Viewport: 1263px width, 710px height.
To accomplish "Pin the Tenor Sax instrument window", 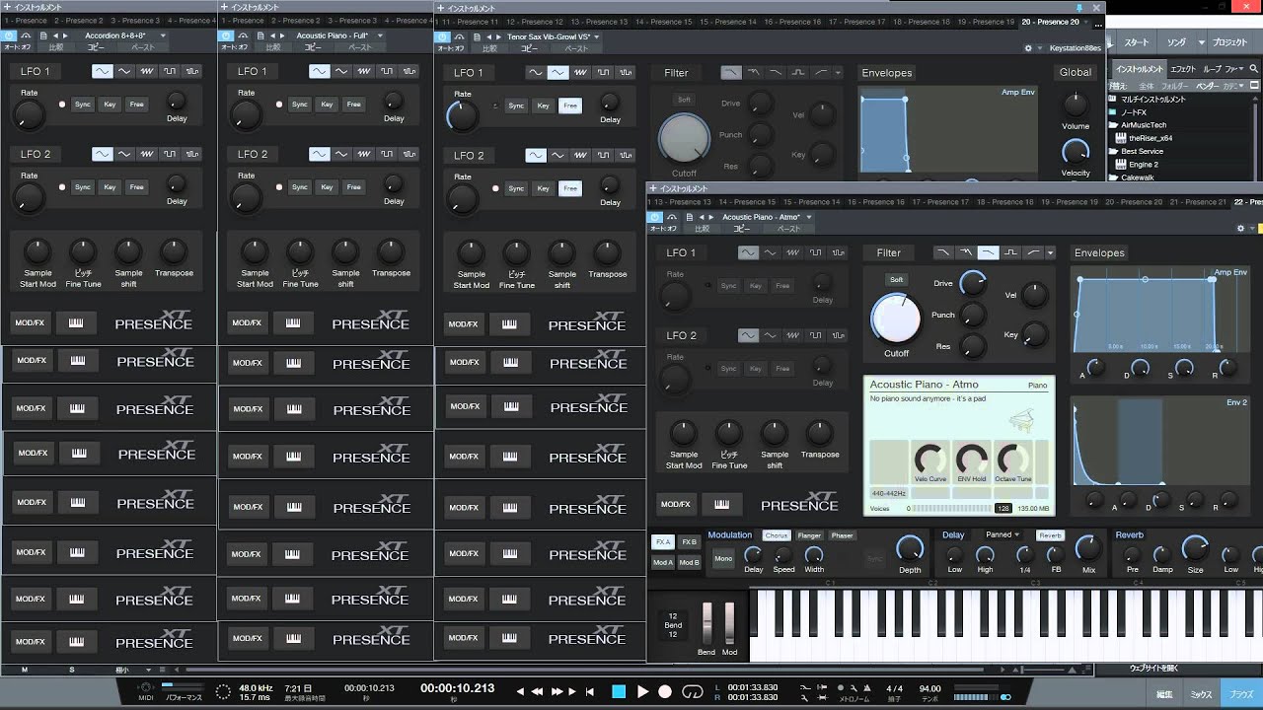I will pyautogui.click(x=1080, y=8).
